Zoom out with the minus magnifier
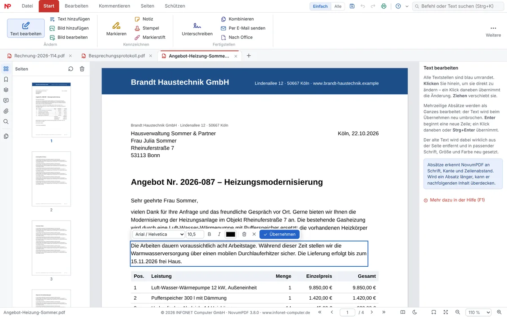 pyautogui.click(x=457, y=312)
